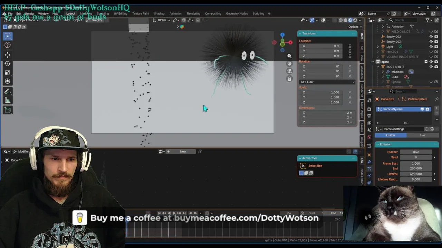
Task: Click the viewport zoom magnifier icon
Action: (x=289, y=56)
